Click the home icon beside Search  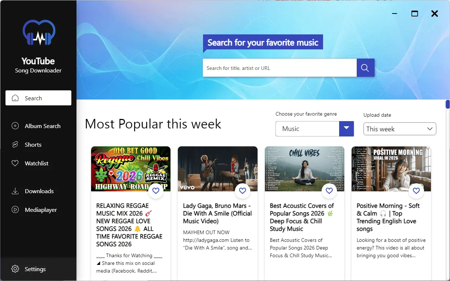(x=15, y=98)
